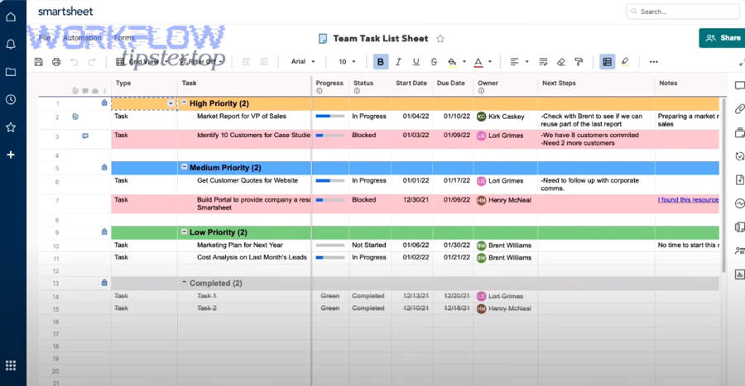Open Recents clock icon in sidebar
The image size is (745, 386).
point(11,99)
